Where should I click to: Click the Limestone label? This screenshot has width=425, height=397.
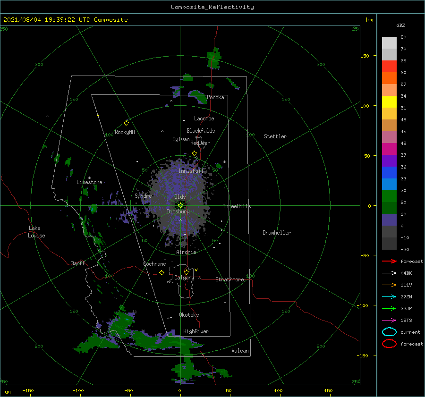click(x=89, y=182)
